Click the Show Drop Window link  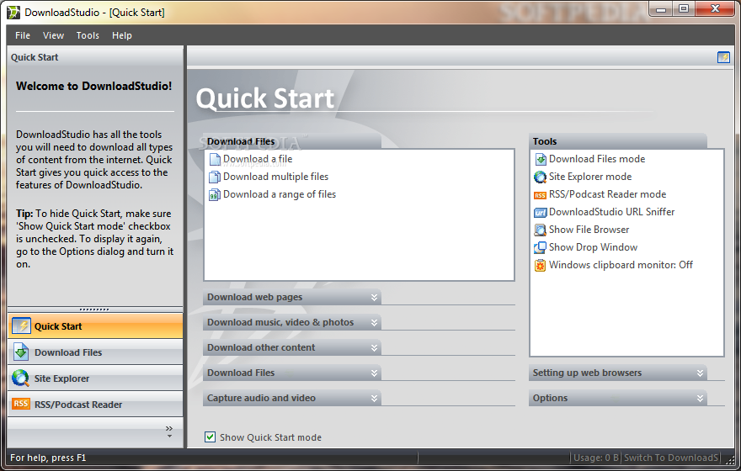pos(593,247)
